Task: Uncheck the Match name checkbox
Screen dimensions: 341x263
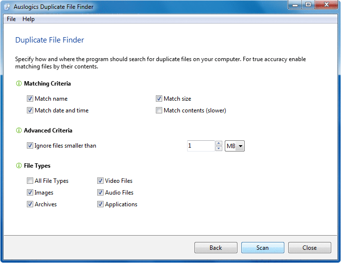Action: 30,99
